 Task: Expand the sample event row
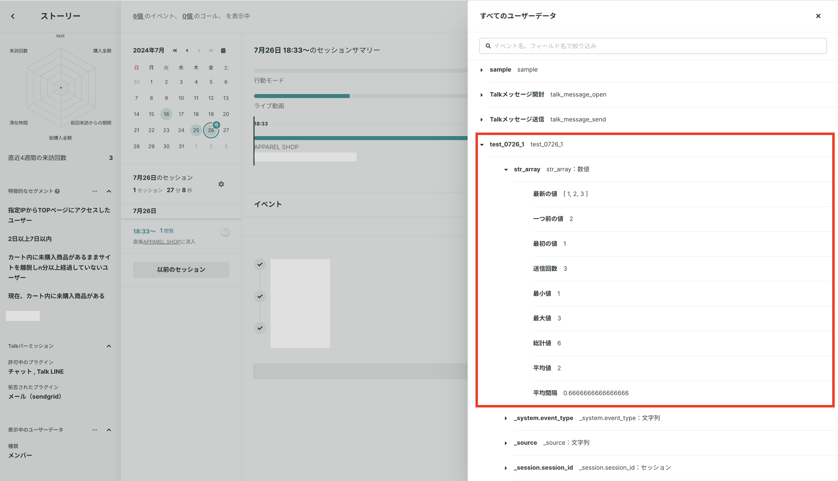[481, 70]
